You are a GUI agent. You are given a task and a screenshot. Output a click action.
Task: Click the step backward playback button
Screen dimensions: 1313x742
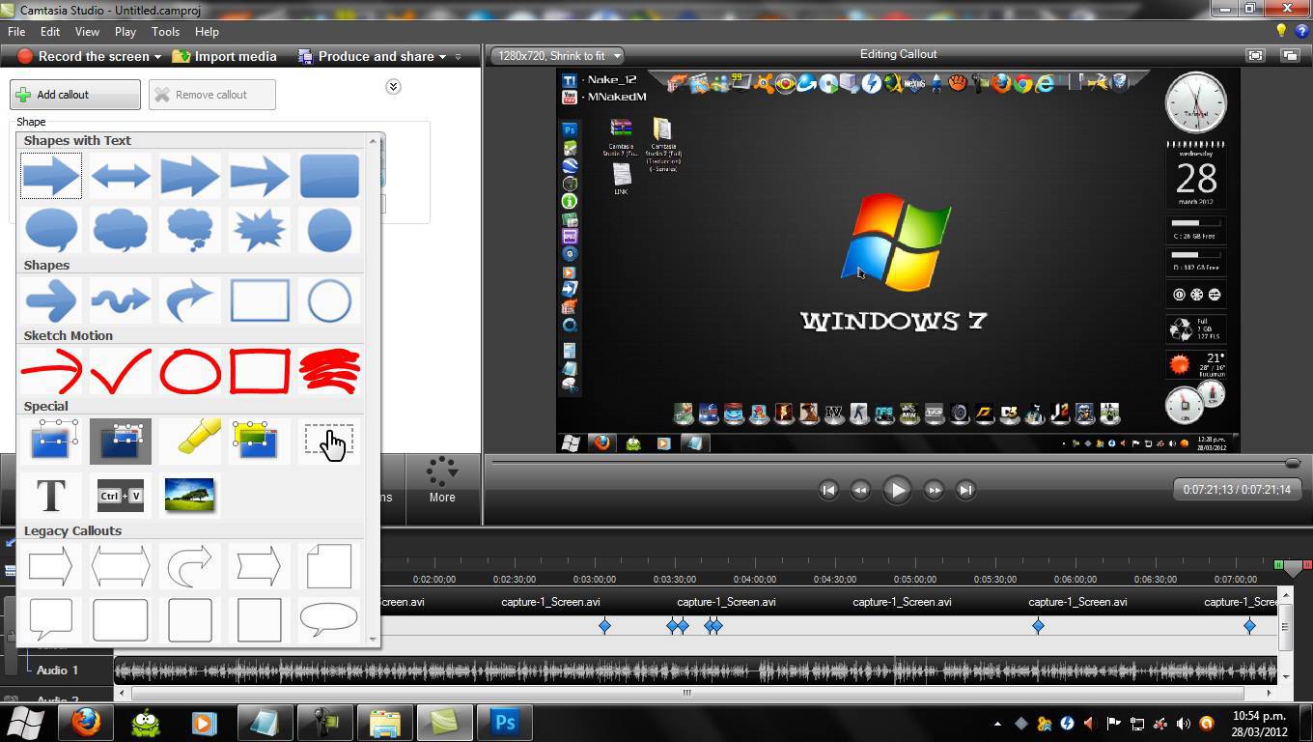tap(860, 490)
